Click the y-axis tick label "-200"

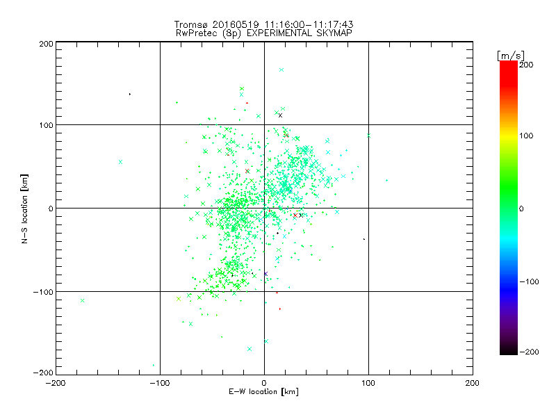point(43,373)
